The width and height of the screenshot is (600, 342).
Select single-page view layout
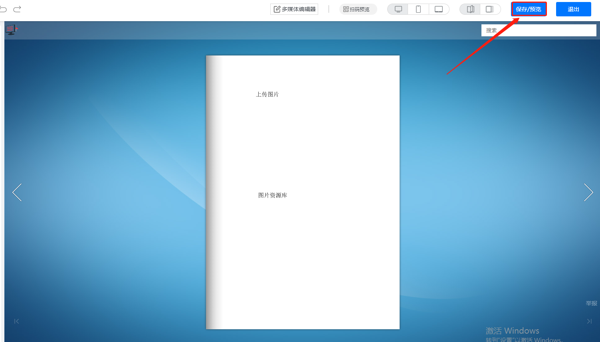click(x=490, y=9)
